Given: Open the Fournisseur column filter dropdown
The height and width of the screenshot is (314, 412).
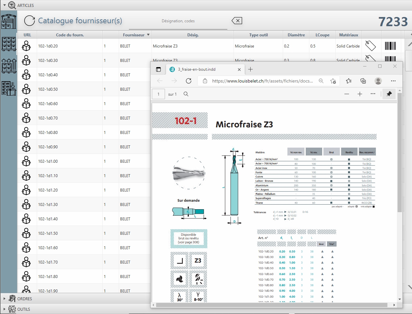Looking at the screenshot, I should [x=148, y=35].
